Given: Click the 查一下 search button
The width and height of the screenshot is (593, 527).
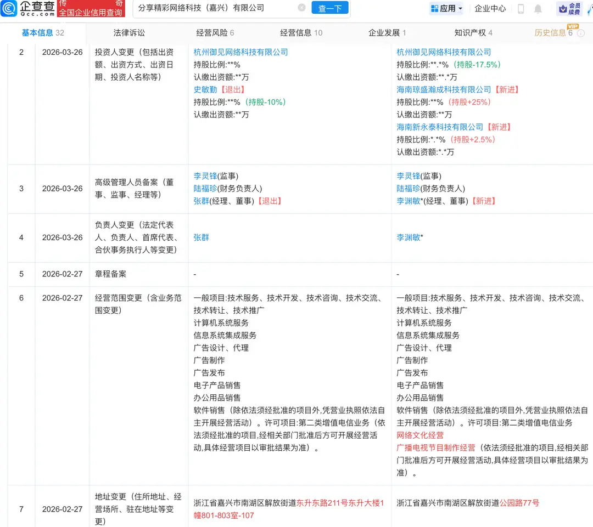Looking at the screenshot, I should coord(330,8).
